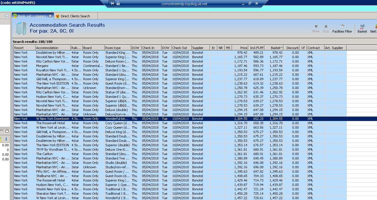Sort by the Rati... column header
Viewport: 377px width, 200px height.
click(76, 48)
